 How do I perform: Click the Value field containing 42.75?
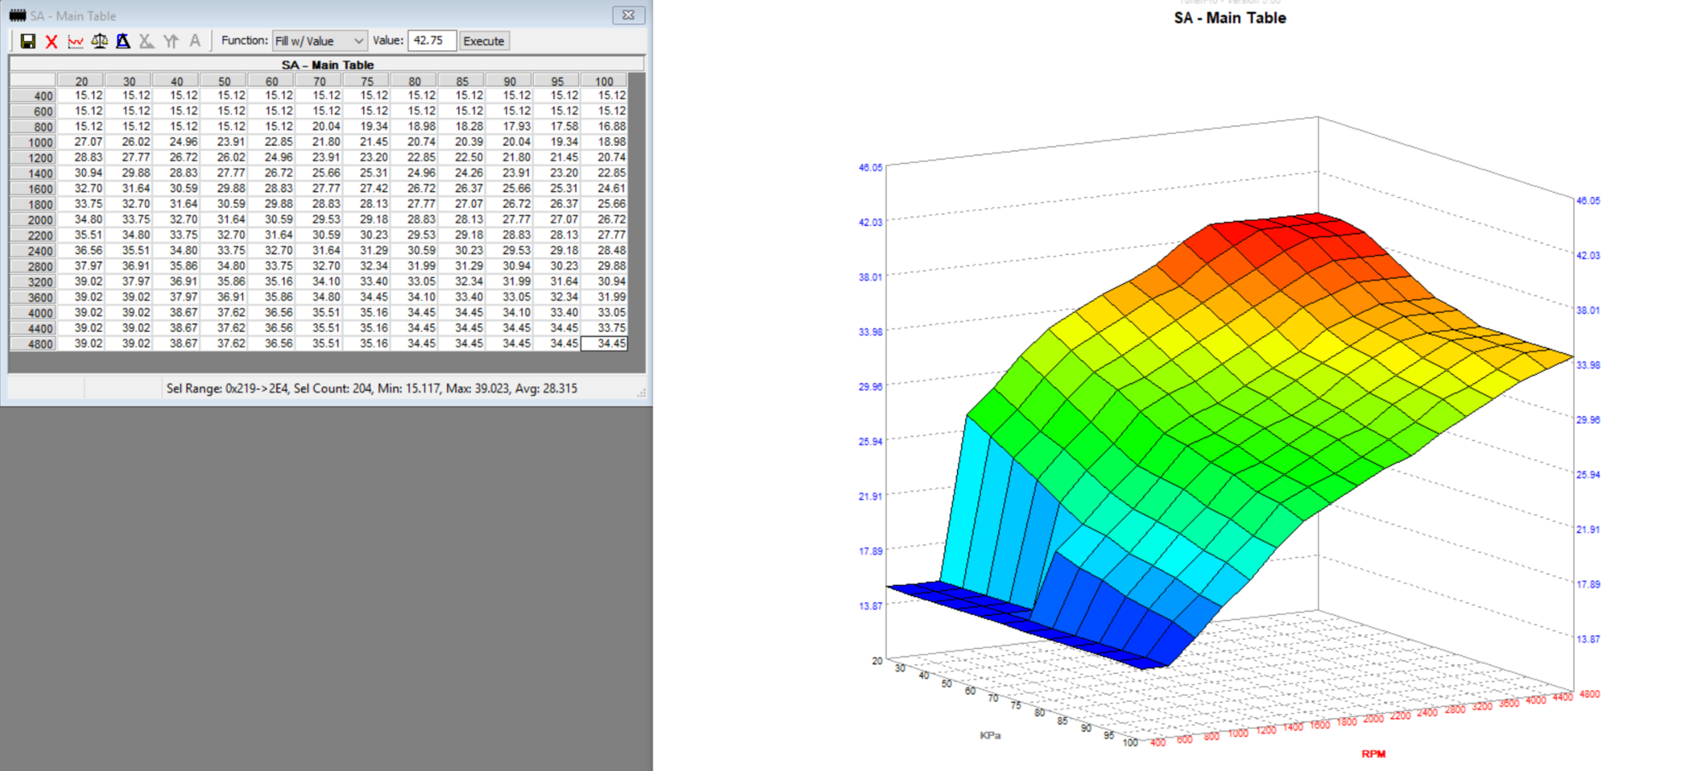click(x=431, y=41)
